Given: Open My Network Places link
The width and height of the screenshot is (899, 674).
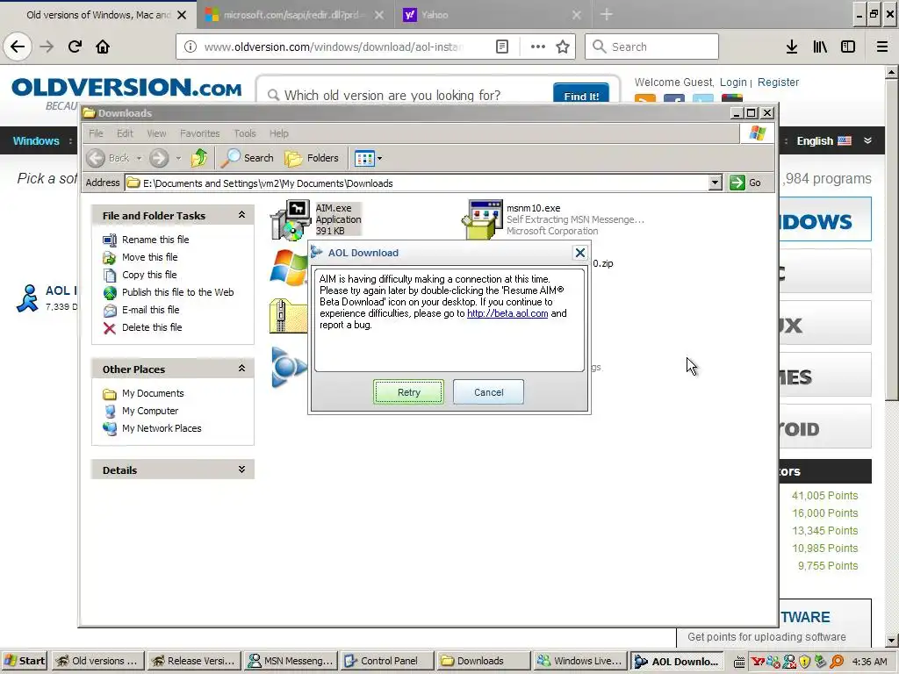Looking at the screenshot, I should (x=162, y=428).
